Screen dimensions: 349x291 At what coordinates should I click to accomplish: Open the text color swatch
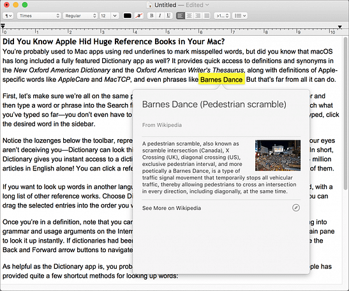tap(128, 15)
